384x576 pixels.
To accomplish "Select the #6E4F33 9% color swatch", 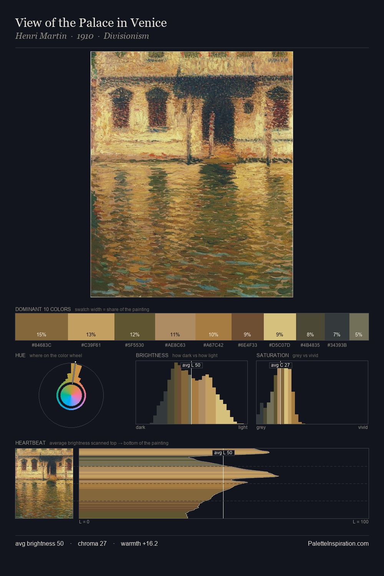I will click(x=248, y=327).
